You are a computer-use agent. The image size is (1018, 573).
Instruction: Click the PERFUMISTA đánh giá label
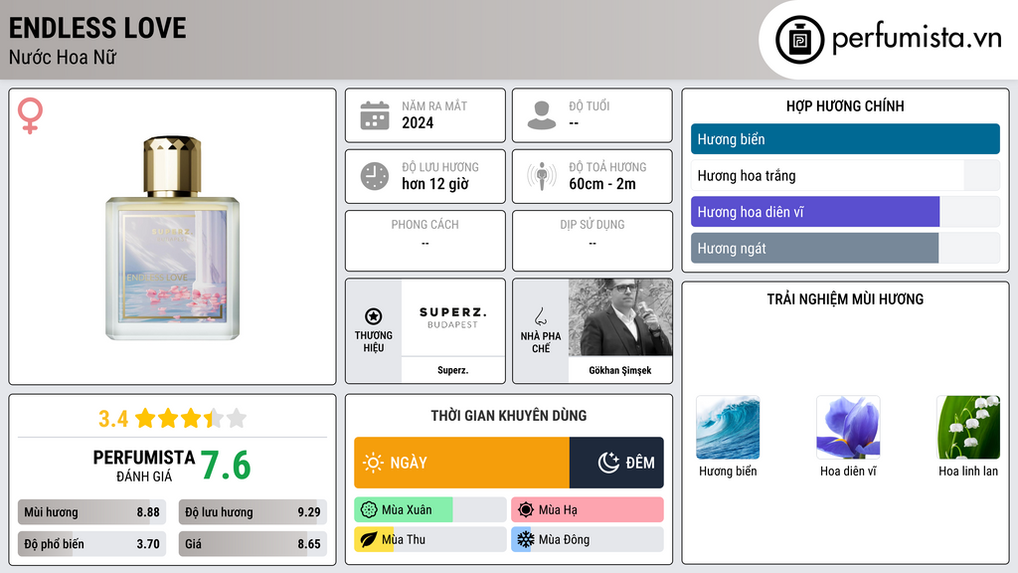(144, 466)
